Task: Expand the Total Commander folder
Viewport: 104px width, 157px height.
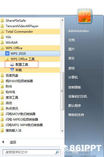Action: coord(30,32)
